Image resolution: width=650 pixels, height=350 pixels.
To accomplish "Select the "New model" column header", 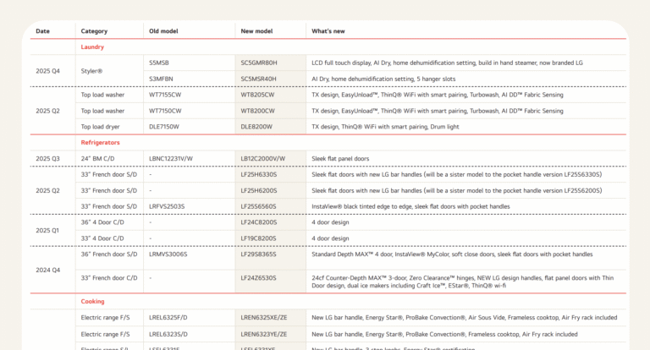I will (256, 31).
